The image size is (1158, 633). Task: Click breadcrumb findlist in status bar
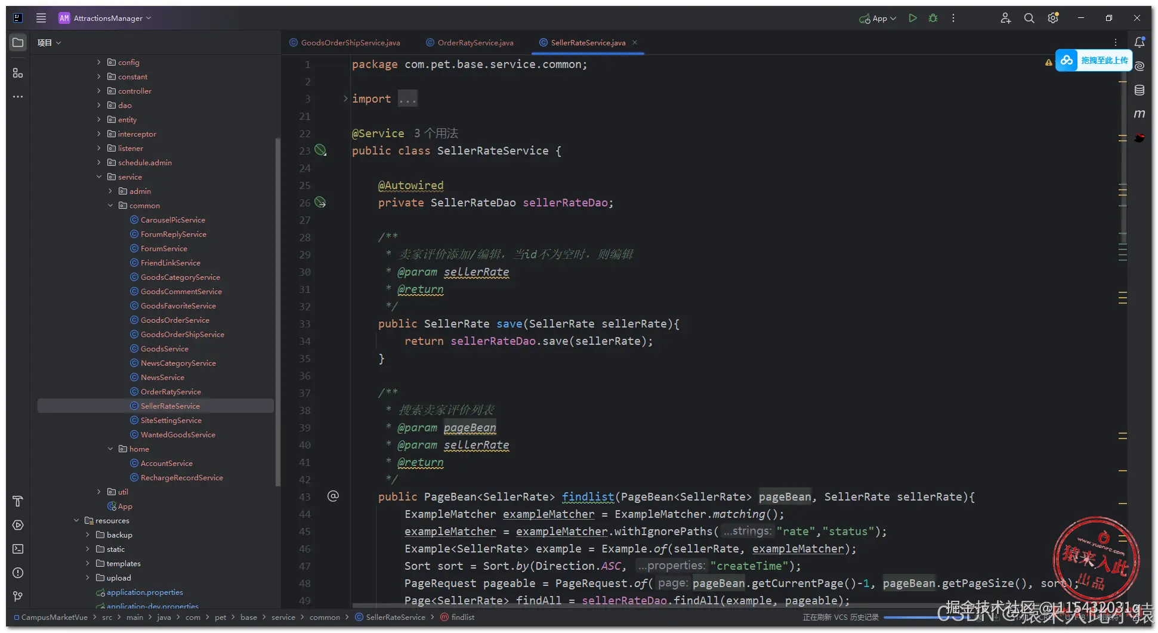coord(458,617)
